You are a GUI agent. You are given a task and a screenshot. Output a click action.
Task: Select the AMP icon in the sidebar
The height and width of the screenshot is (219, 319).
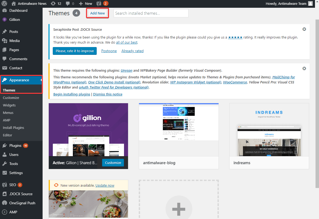tap(6, 212)
